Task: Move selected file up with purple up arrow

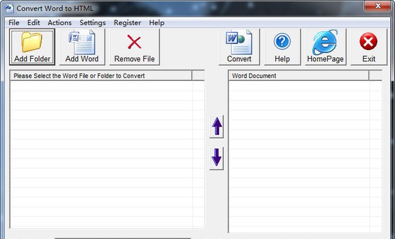Action: [217, 126]
